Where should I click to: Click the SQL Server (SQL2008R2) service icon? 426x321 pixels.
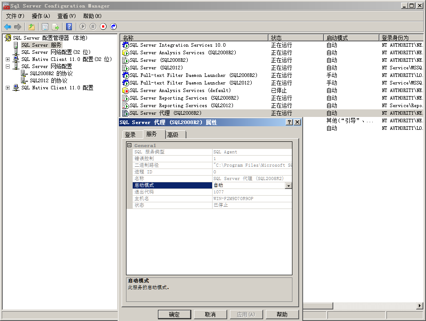tap(126, 60)
